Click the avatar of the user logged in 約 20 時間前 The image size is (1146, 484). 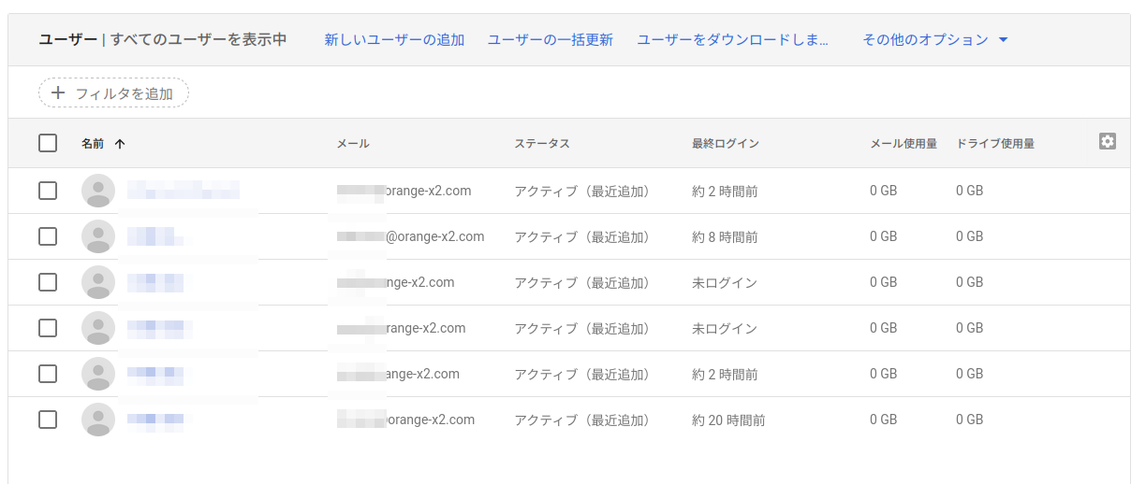pos(98,420)
